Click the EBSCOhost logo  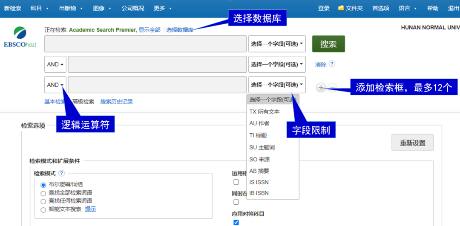click(x=20, y=37)
